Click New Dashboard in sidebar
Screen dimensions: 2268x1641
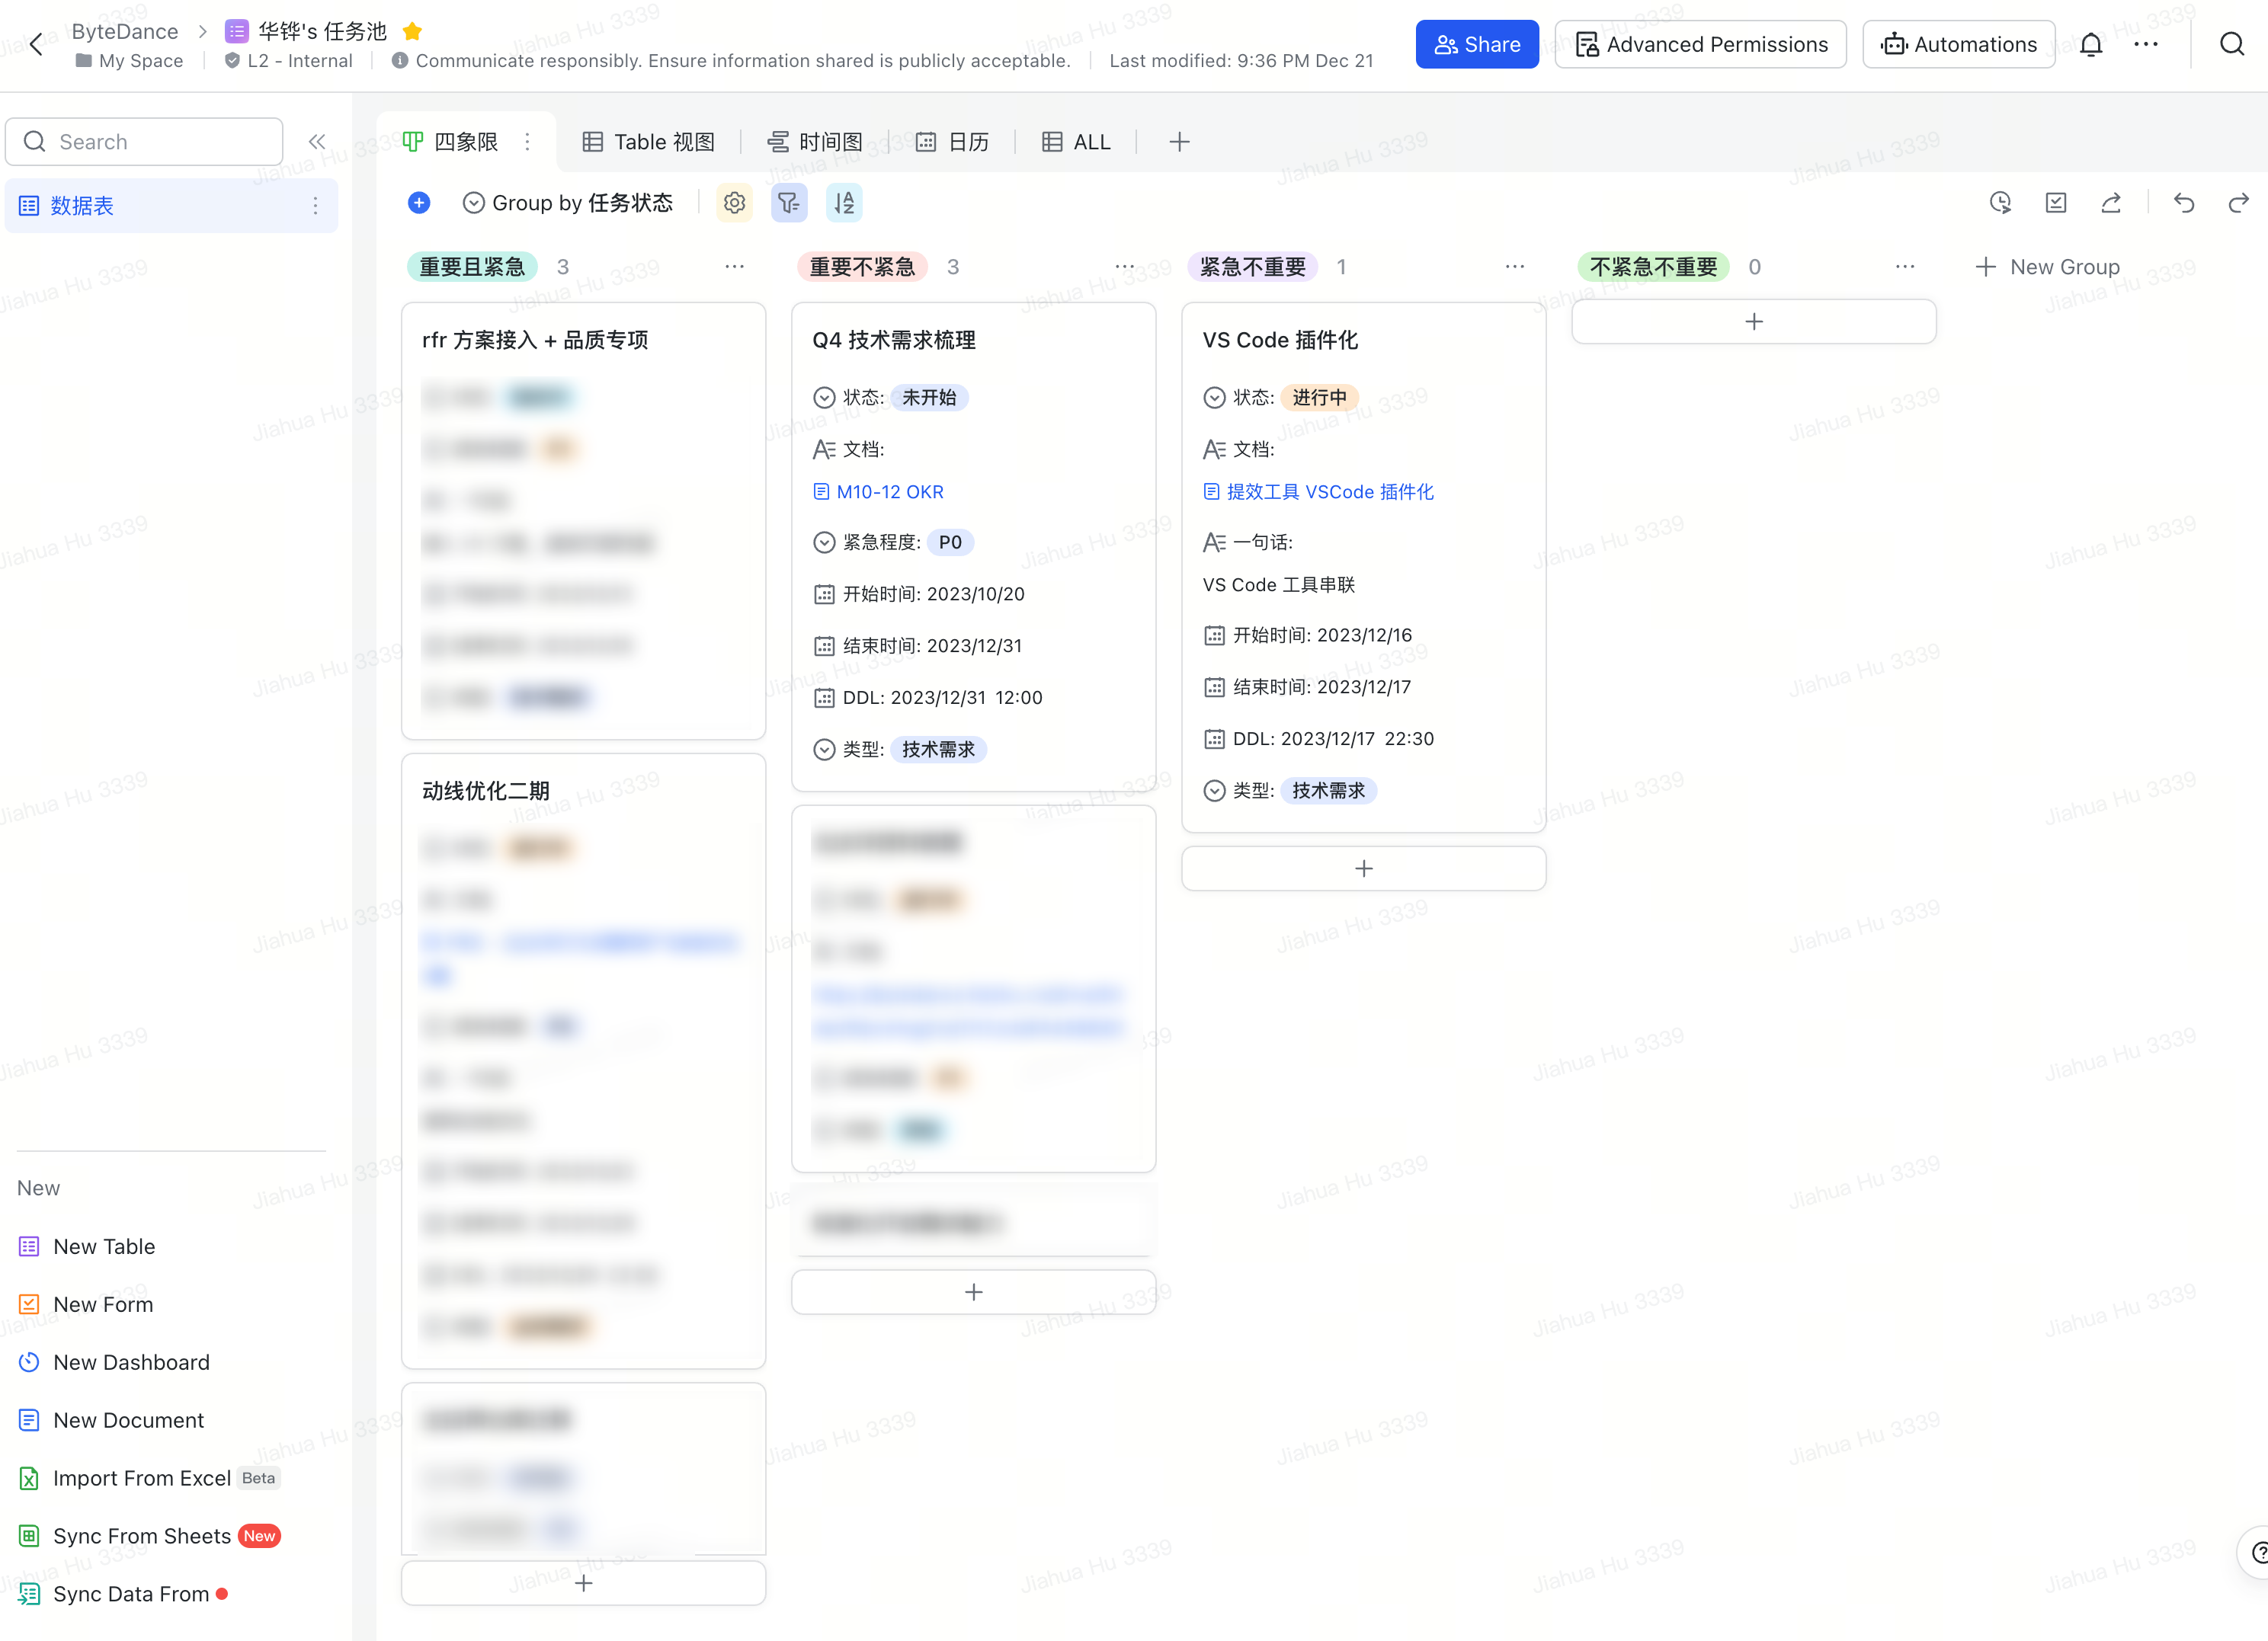click(x=131, y=1362)
